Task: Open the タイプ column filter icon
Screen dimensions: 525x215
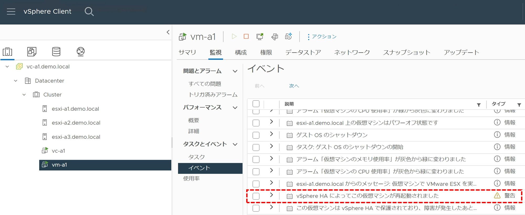Action: pyautogui.click(x=519, y=105)
